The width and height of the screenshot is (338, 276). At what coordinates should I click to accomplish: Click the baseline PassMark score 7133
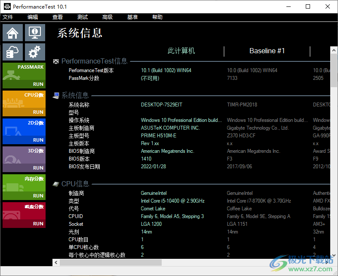tap(232, 78)
